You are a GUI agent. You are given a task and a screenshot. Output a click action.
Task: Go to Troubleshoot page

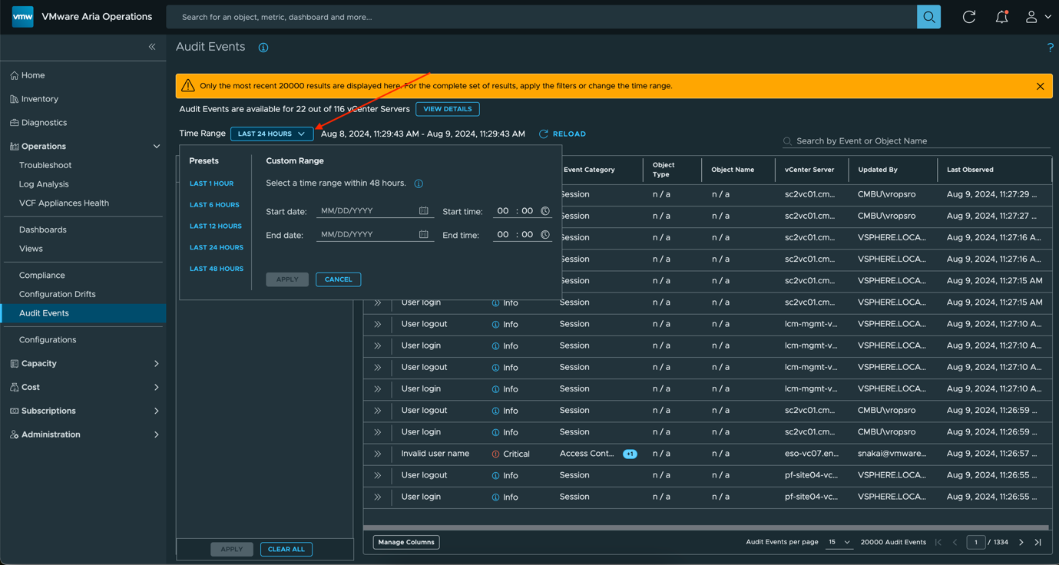point(45,165)
